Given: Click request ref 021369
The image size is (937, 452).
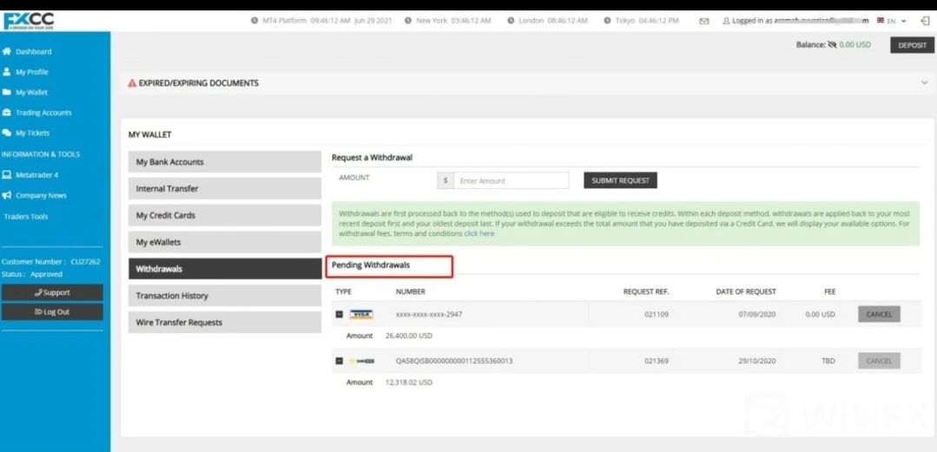Looking at the screenshot, I should click(657, 361).
